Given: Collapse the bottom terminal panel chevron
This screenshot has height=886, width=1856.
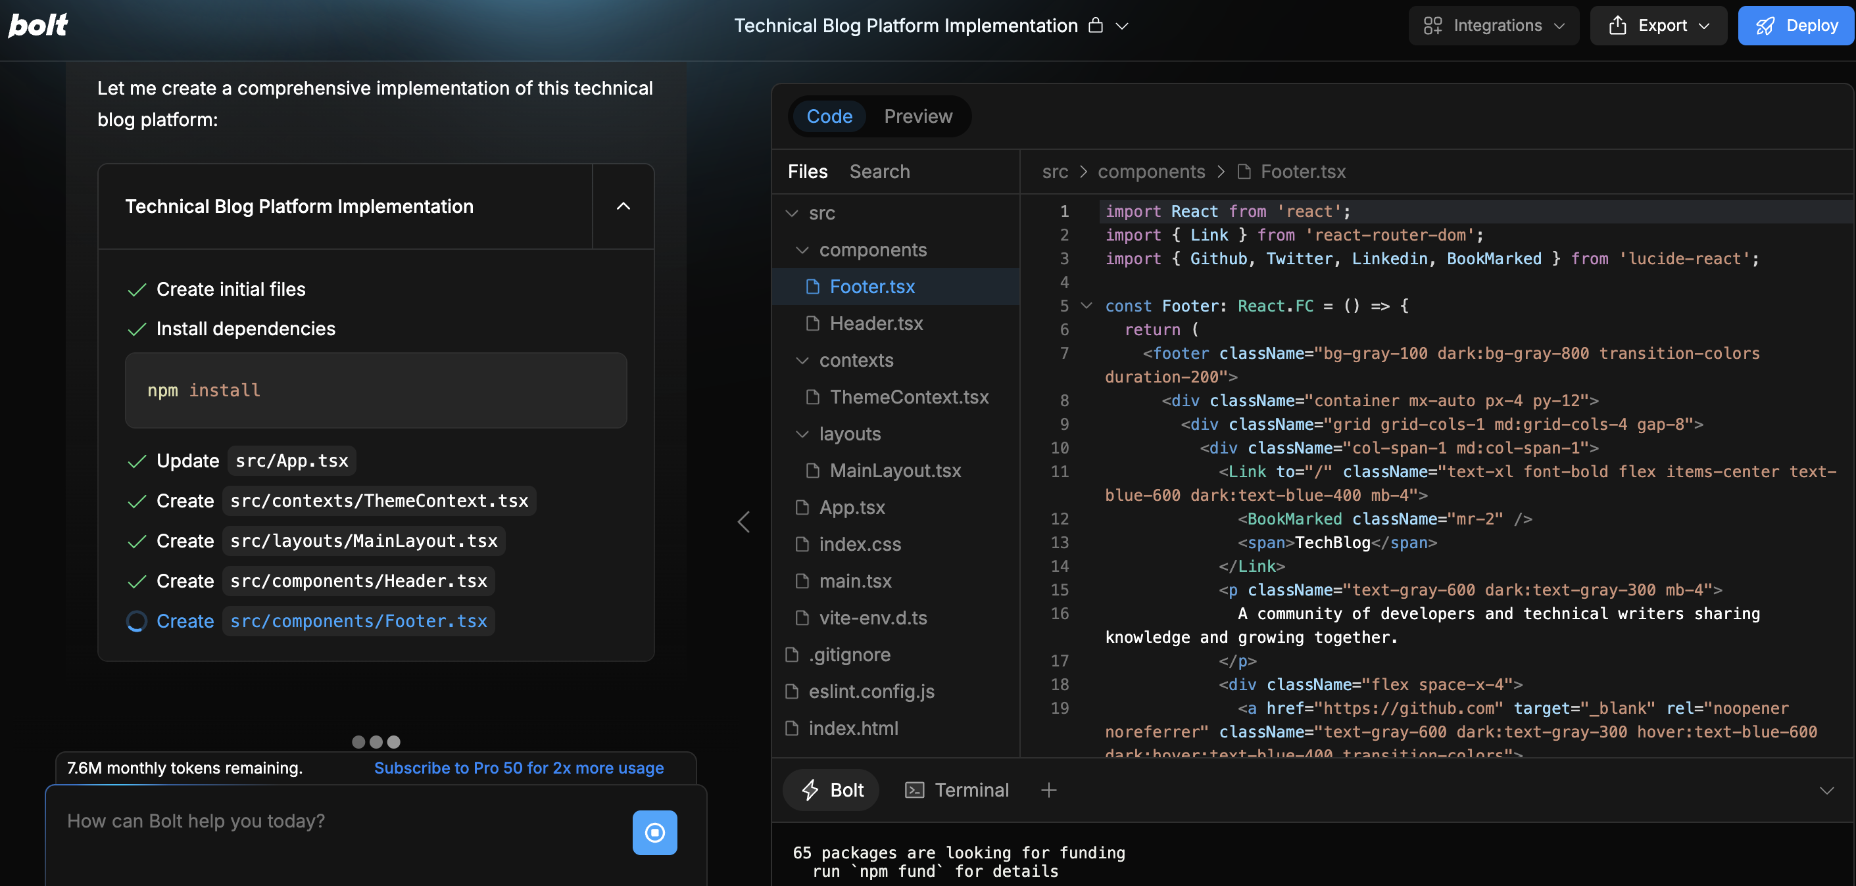Looking at the screenshot, I should (1826, 790).
